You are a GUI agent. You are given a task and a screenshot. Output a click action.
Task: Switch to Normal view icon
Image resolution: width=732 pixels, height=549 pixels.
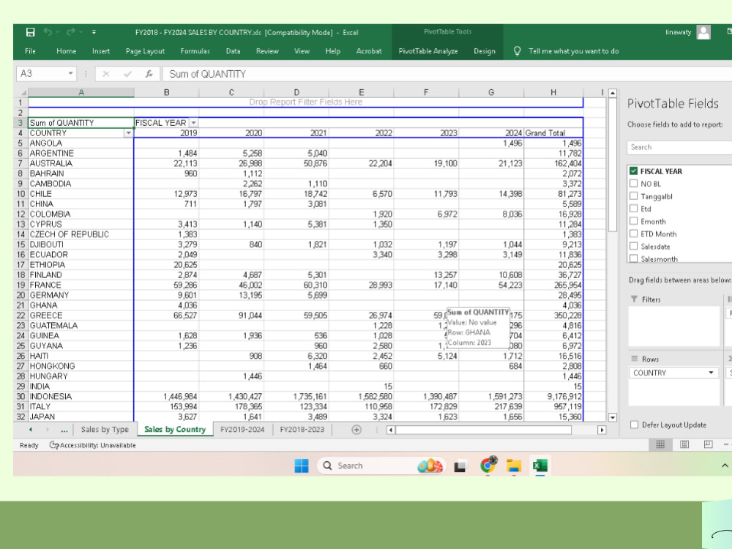pyautogui.click(x=660, y=444)
